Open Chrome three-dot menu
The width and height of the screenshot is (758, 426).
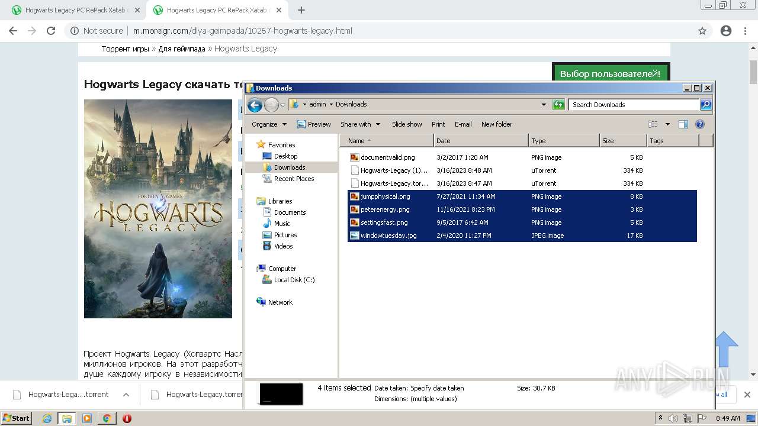tap(745, 31)
